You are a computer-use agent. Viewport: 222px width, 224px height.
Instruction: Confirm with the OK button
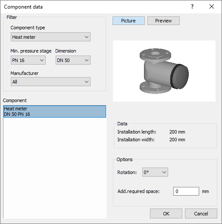[166, 214]
